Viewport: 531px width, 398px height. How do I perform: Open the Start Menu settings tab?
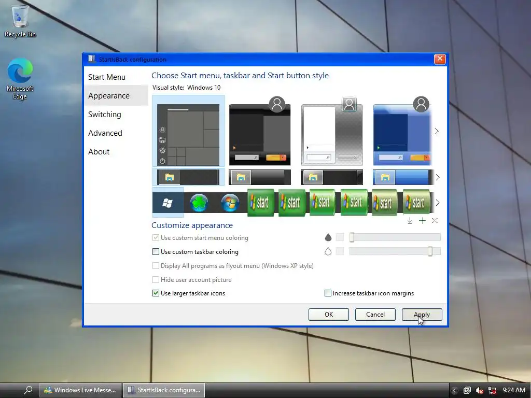(x=107, y=77)
